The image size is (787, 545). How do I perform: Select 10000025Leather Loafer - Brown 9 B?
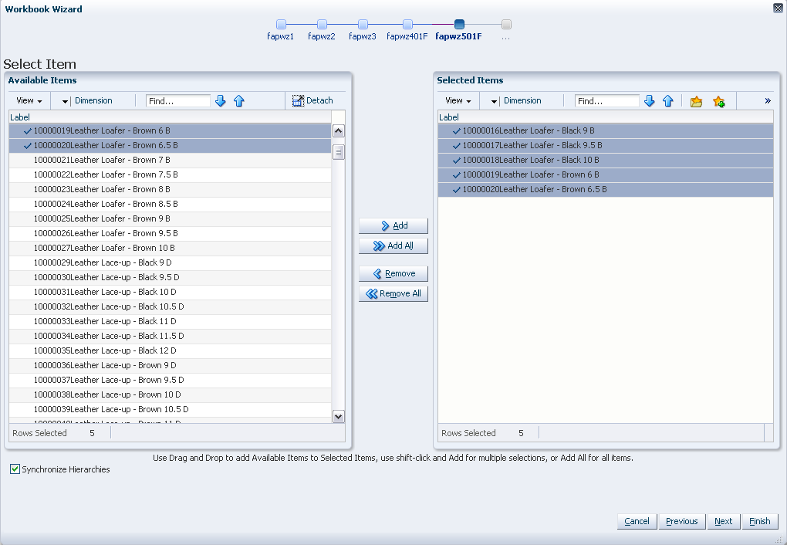click(171, 218)
